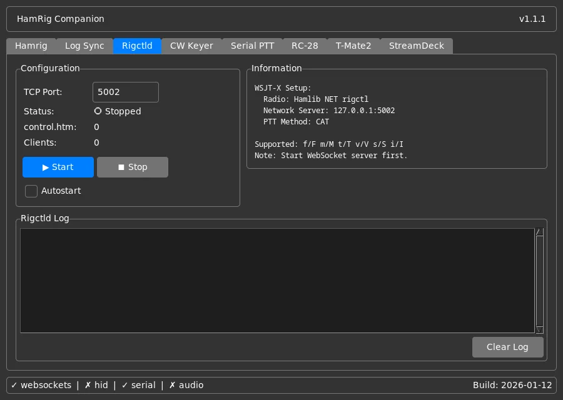Click the serial status checkmark indicator
Image resolution: width=563 pixels, height=400 pixels.
click(124, 385)
